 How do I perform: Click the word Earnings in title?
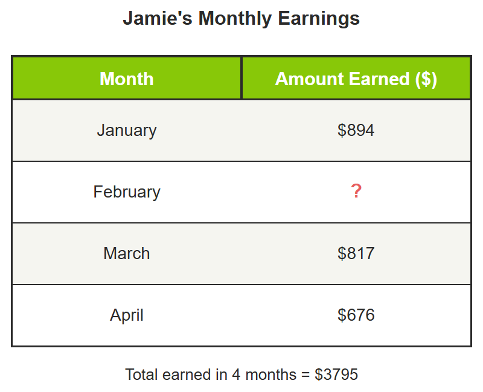(x=319, y=19)
